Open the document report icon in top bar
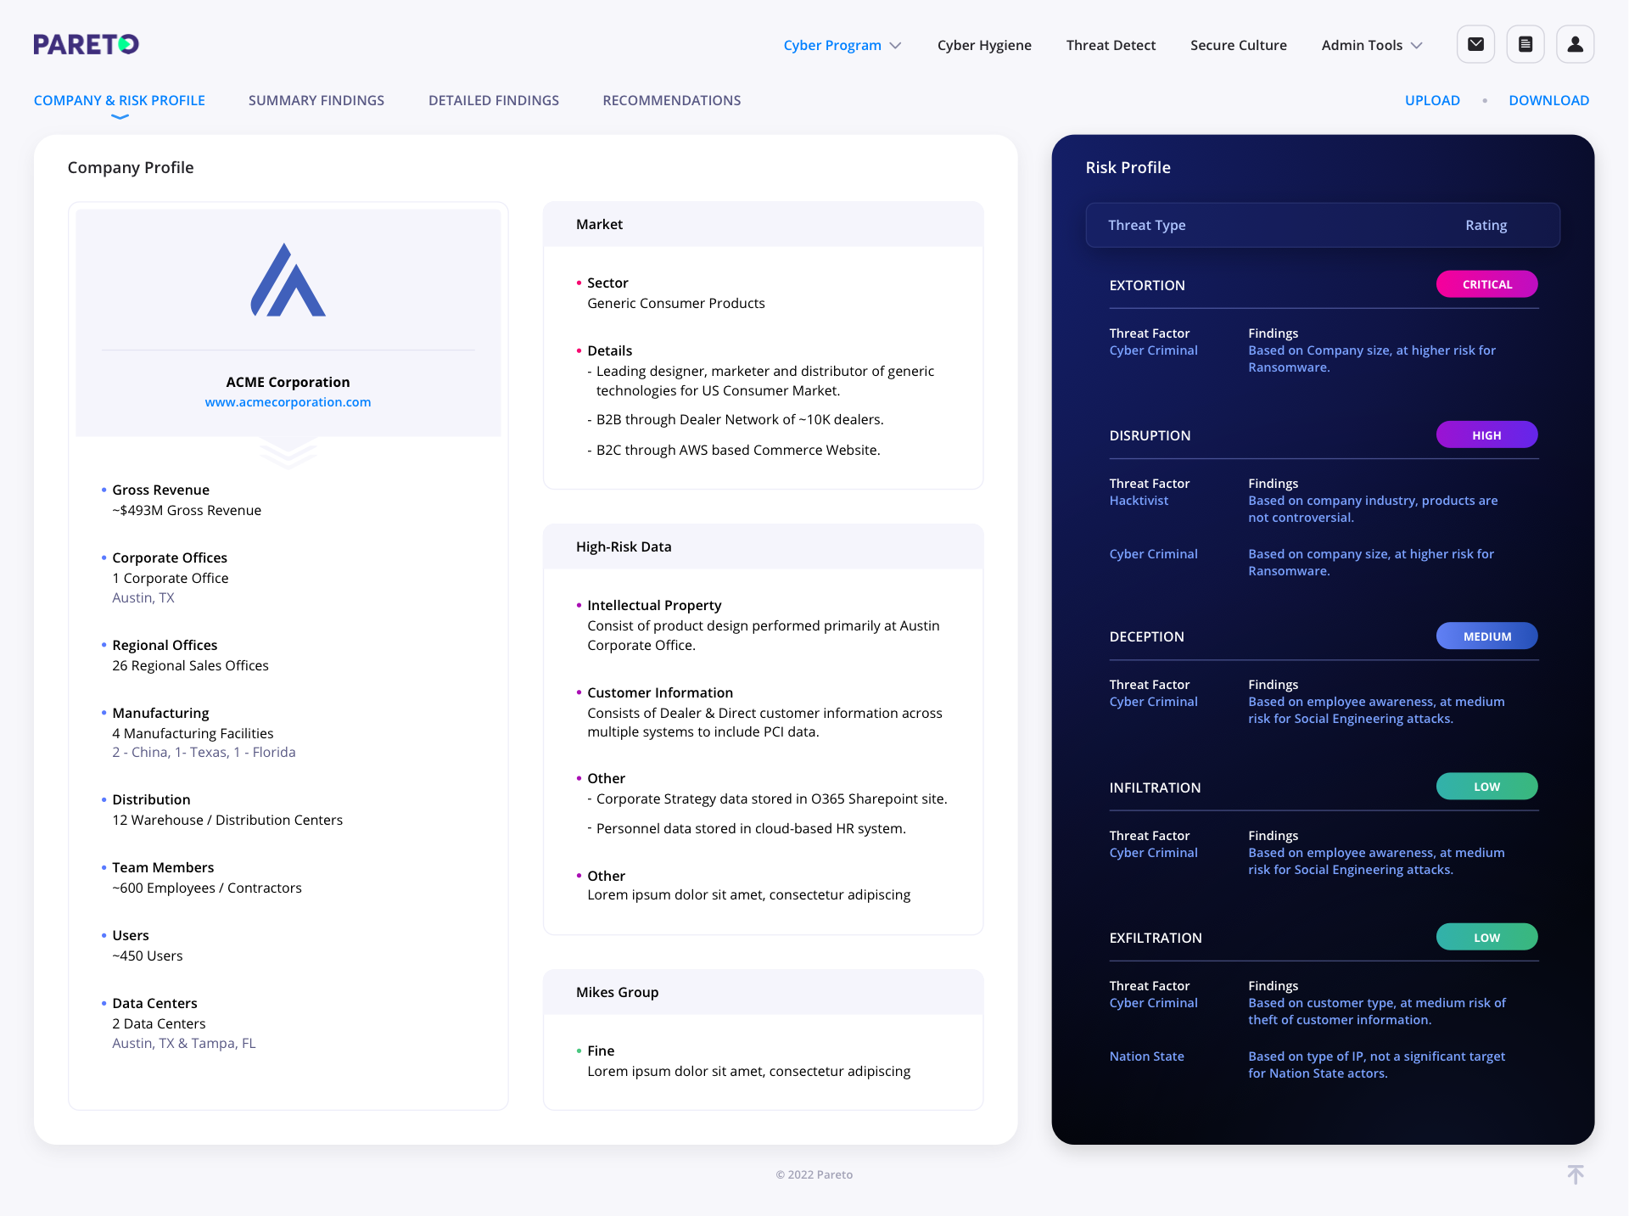 1525,44
